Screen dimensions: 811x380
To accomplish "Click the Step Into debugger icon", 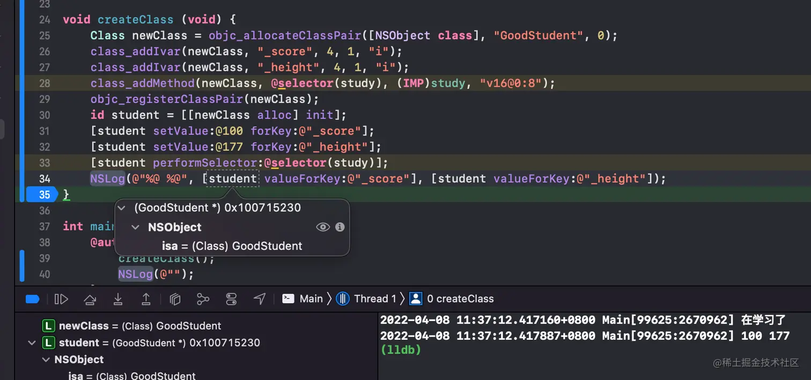I will [118, 299].
